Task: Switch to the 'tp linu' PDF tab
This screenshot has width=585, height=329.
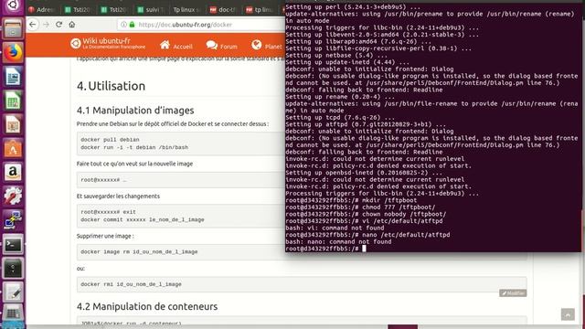Action: tap(260, 10)
